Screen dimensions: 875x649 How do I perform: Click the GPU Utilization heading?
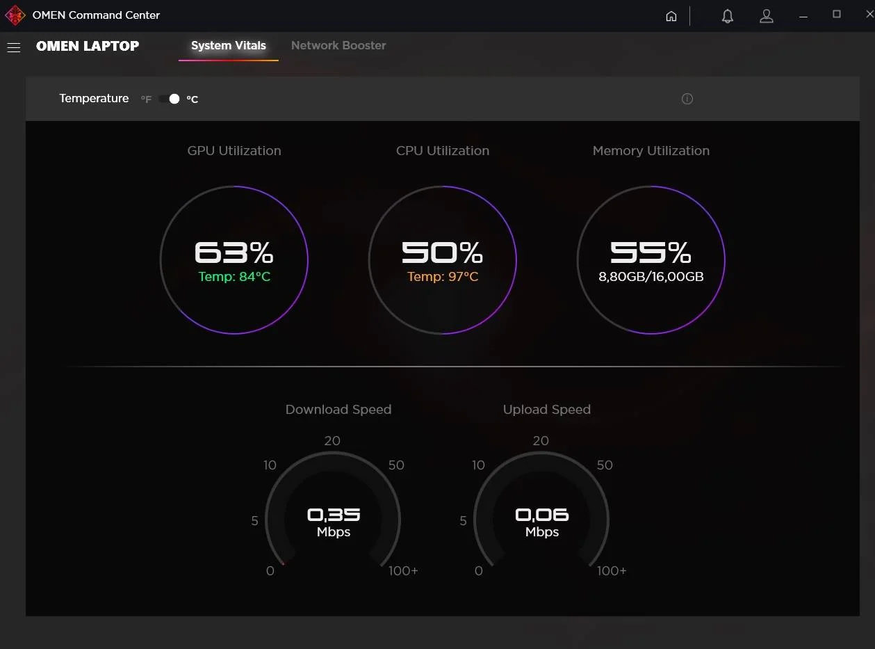pos(234,151)
